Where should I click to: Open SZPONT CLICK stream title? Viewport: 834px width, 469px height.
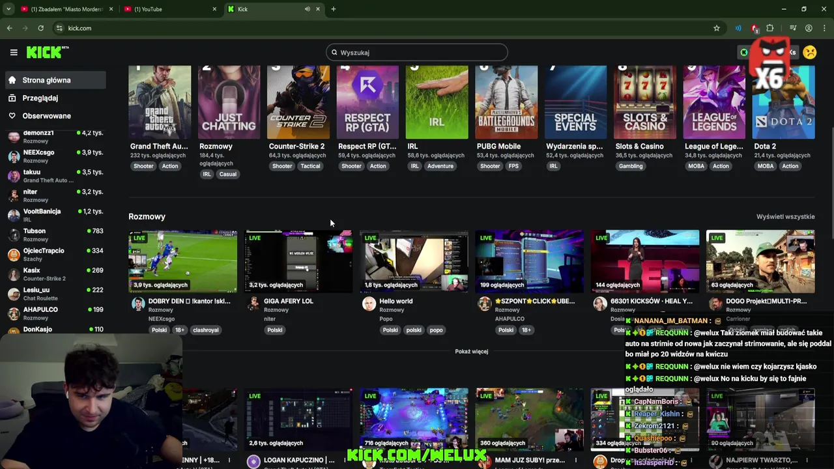pos(534,301)
